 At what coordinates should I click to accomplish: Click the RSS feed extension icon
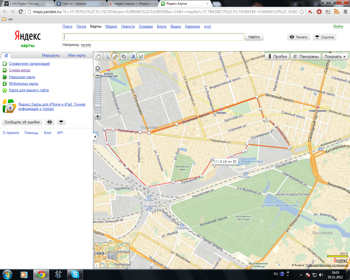tap(337, 11)
